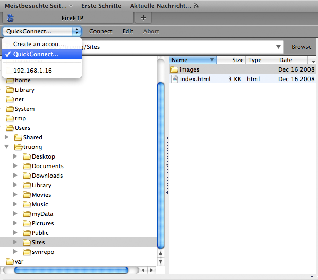Click the var folder icon
This screenshot has height=280, width=318.
coord(10,261)
